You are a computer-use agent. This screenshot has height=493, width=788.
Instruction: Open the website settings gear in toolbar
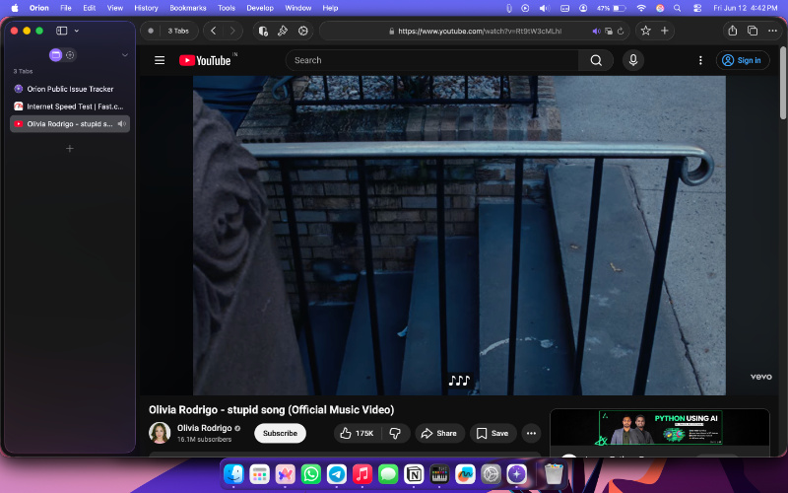pyautogui.click(x=302, y=31)
